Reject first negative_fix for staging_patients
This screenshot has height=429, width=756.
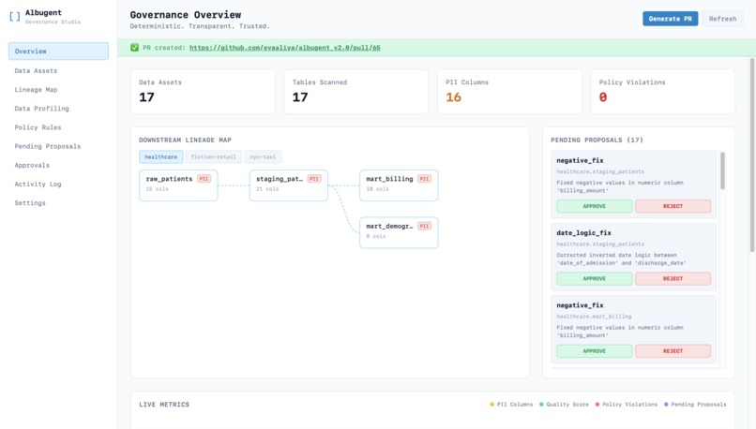point(673,206)
